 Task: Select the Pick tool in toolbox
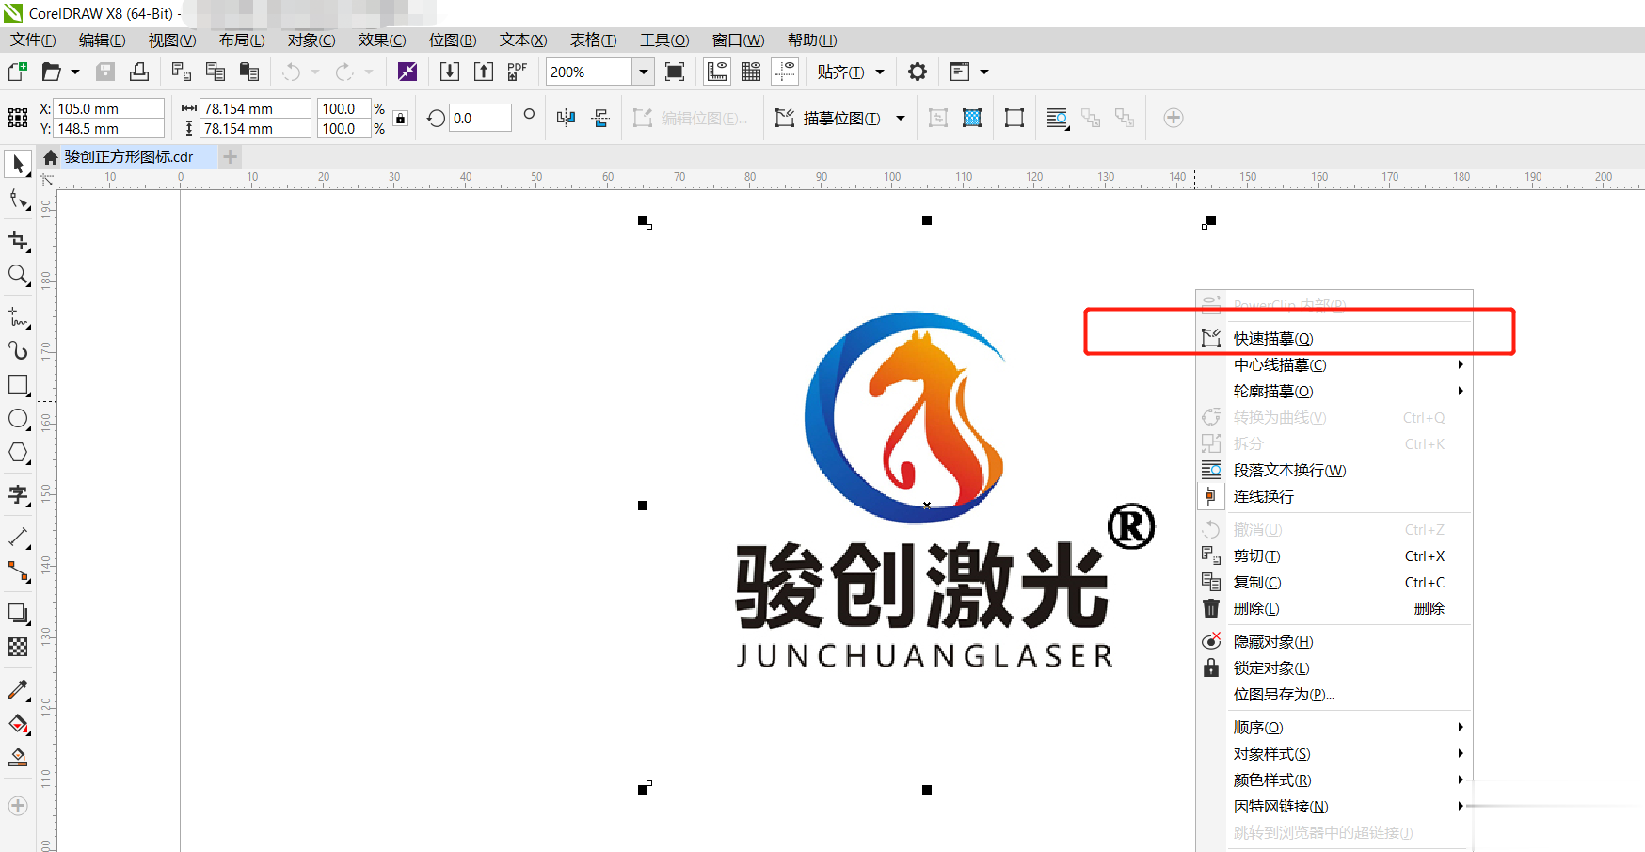(x=18, y=164)
